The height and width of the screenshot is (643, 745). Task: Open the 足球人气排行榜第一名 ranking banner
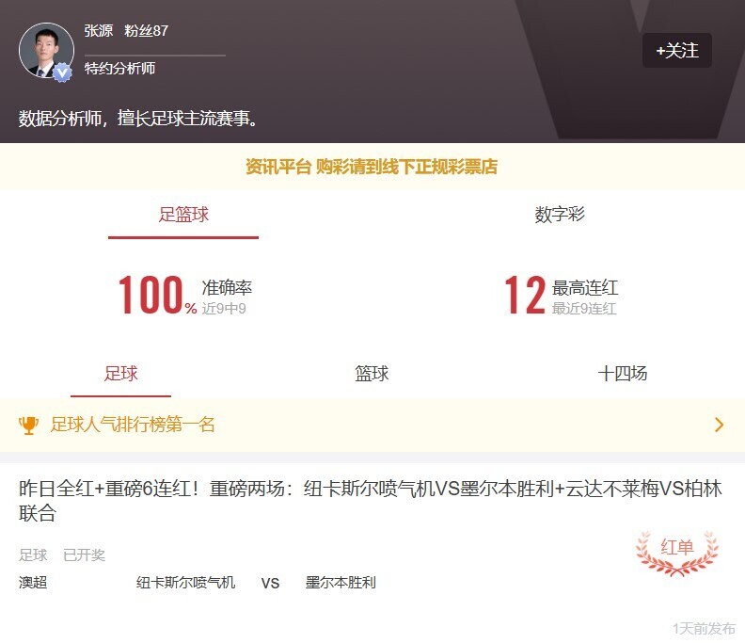372,425
